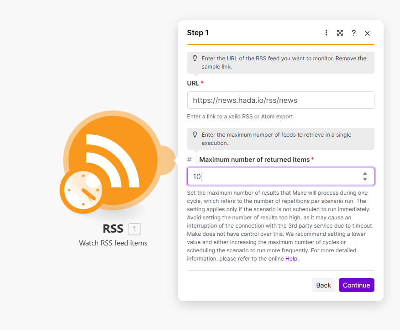Decrease the returned items value with down arrow
Viewport: 400px width, 330px height.
tap(365, 179)
